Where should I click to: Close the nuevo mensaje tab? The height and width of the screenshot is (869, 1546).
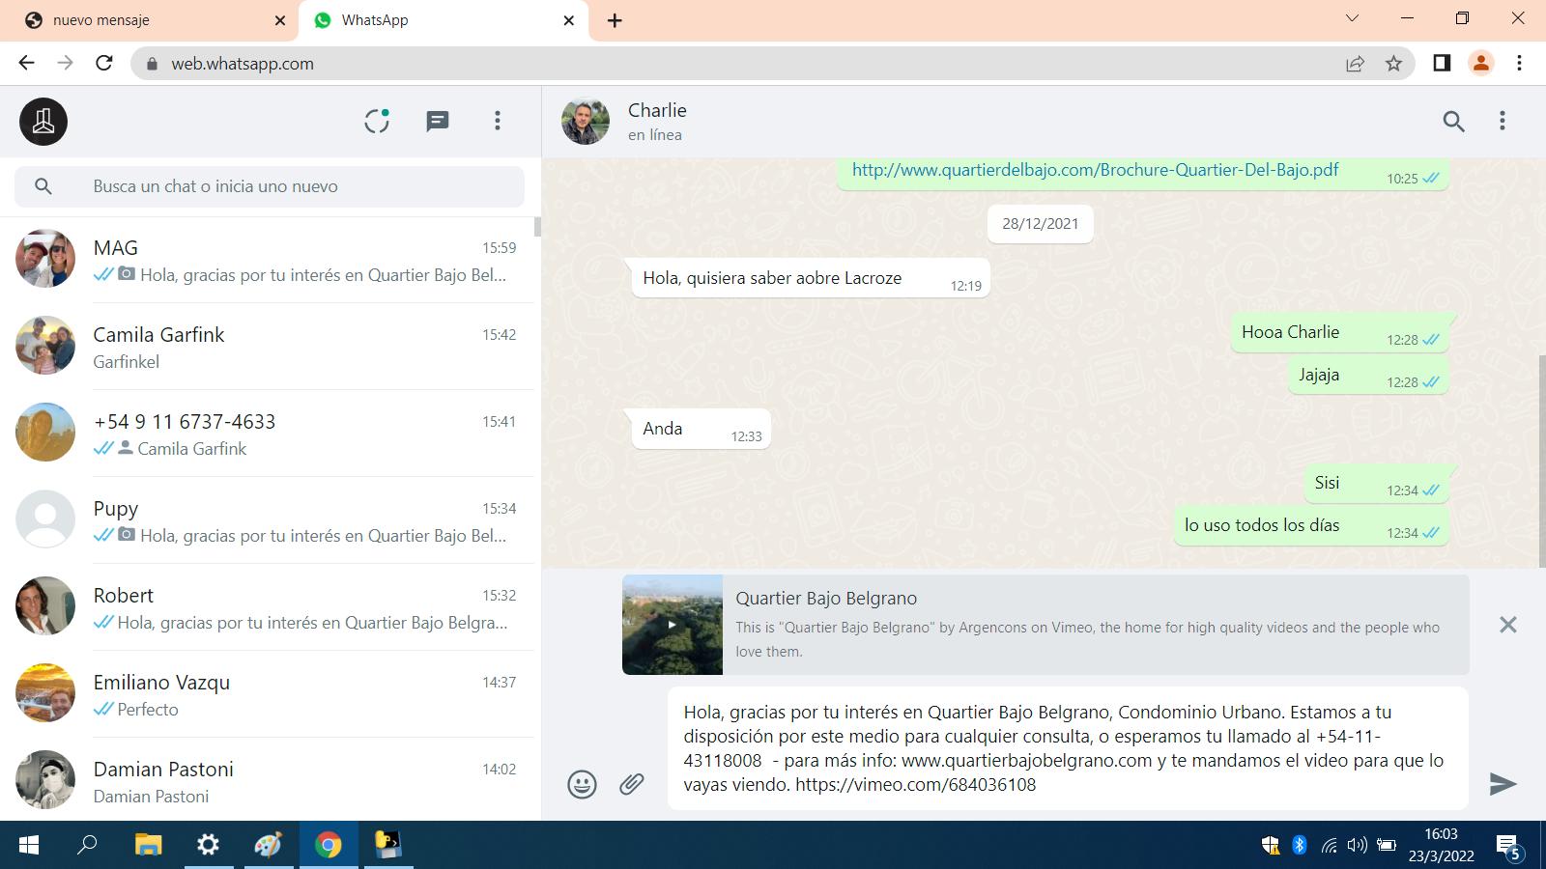tap(280, 20)
